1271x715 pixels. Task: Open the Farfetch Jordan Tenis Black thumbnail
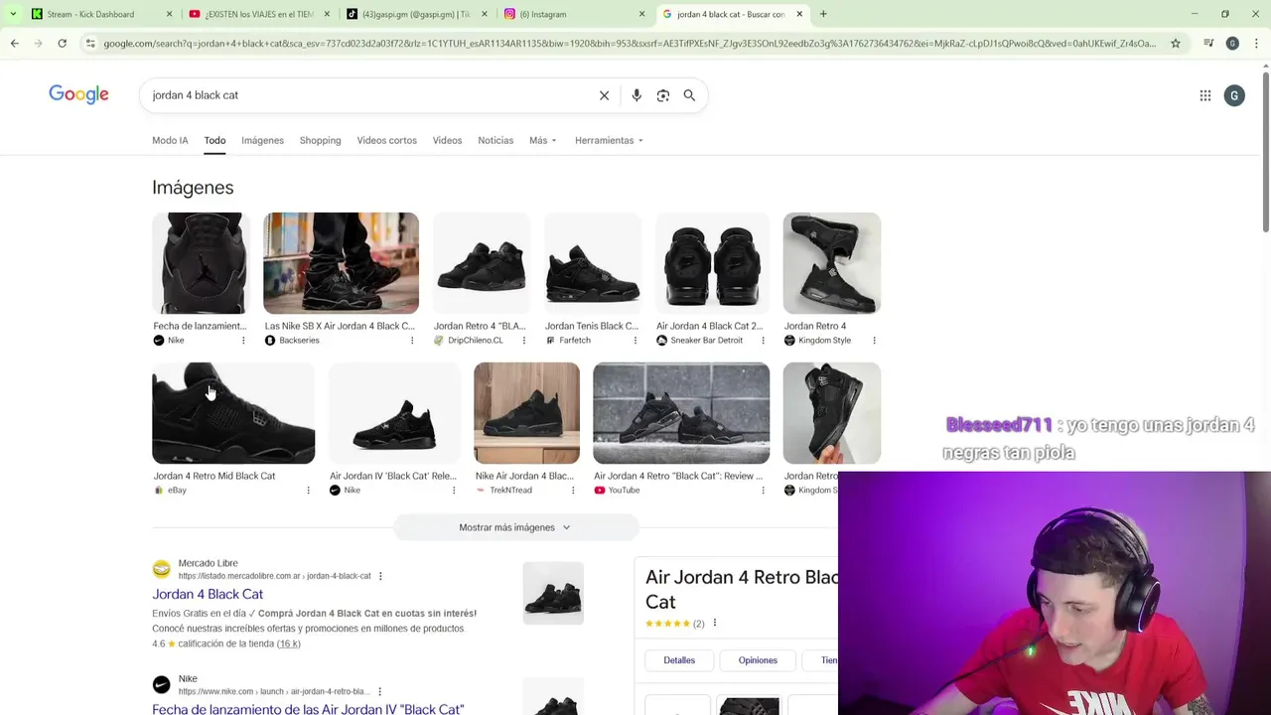(593, 263)
